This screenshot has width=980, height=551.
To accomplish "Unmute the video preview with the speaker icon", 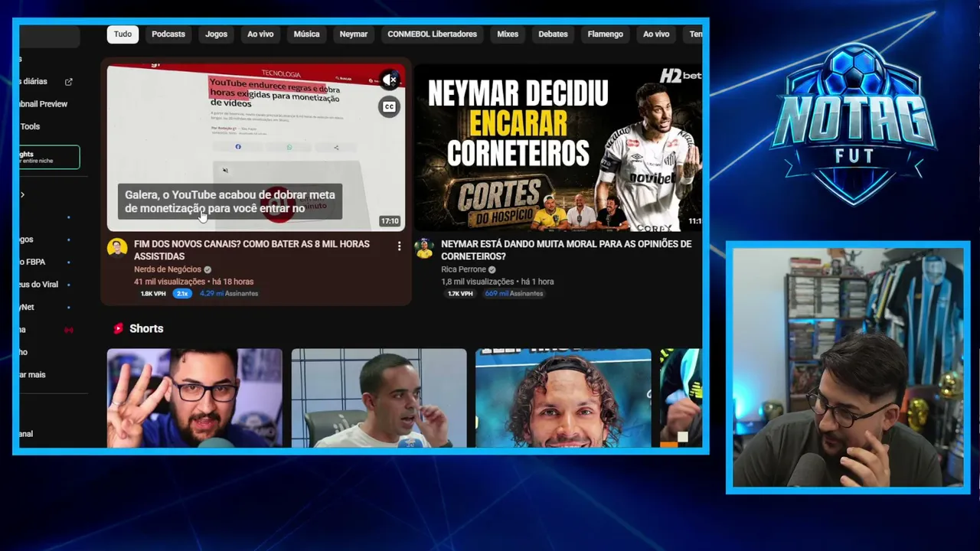I will pos(390,80).
